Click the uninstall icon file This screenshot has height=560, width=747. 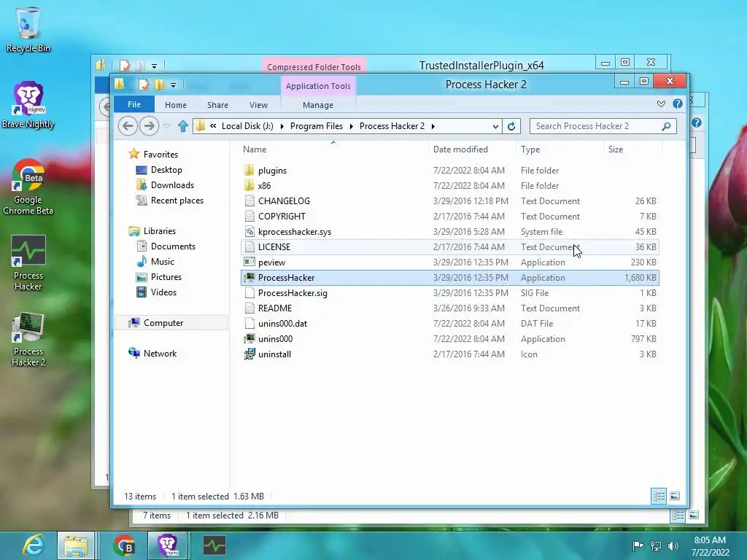249,354
